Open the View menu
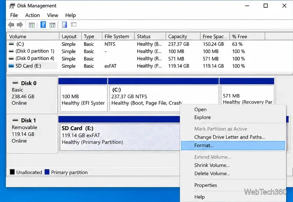Screen dimensions: 293x202 tap(52, 15)
